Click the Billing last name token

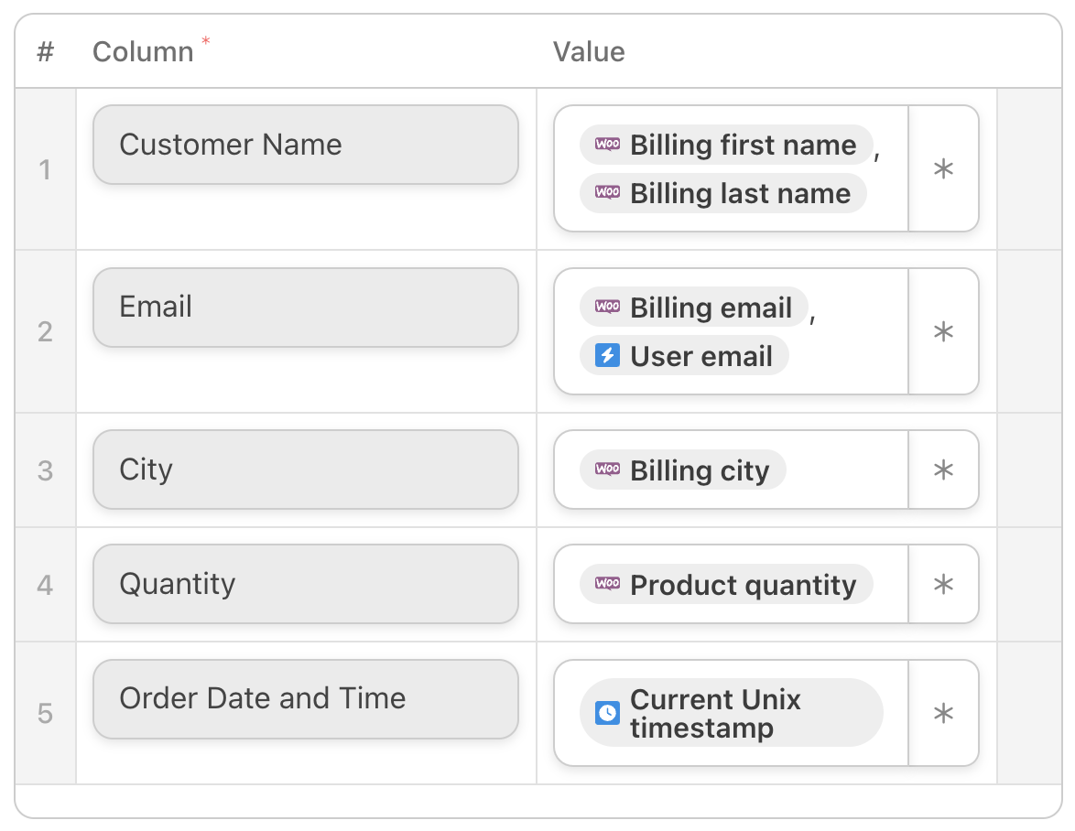click(x=723, y=193)
